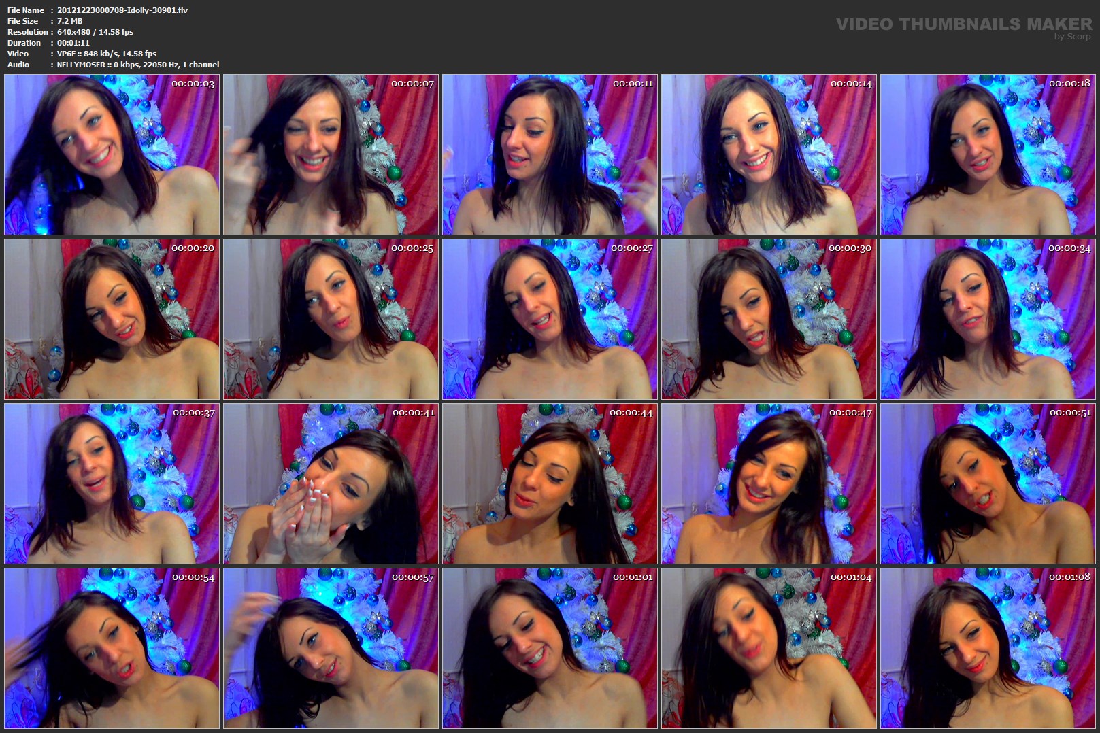Viewport: 1100px width, 733px height.
Task: Open the thumbnail stamped 00:00:03
Action: (x=112, y=155)
